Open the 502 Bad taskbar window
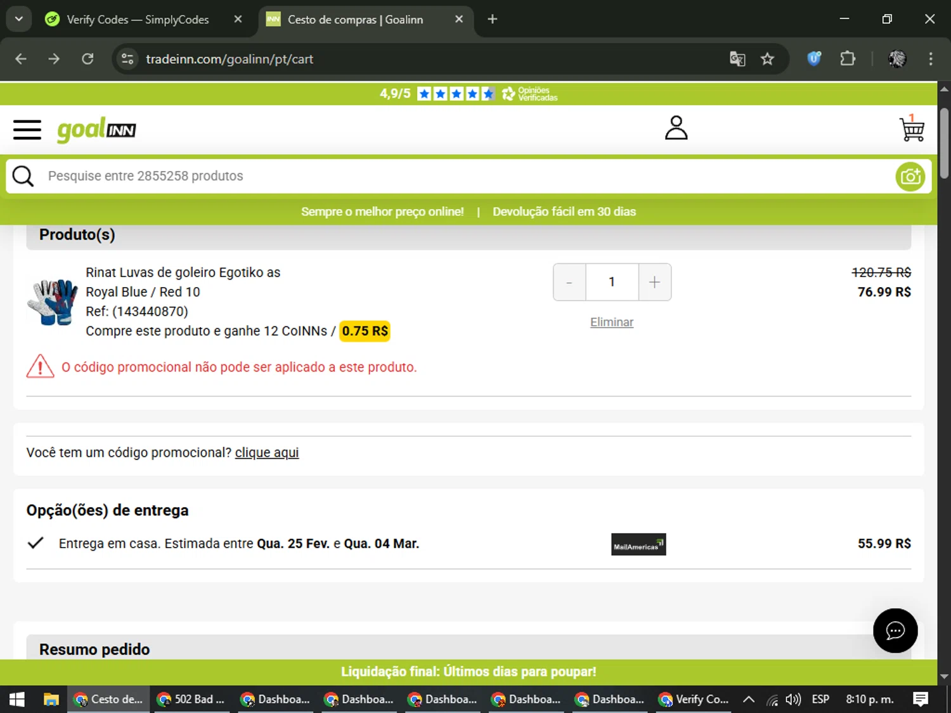Image resolution: width=951 pixels, height=713 pixels. tap(191, 699)
